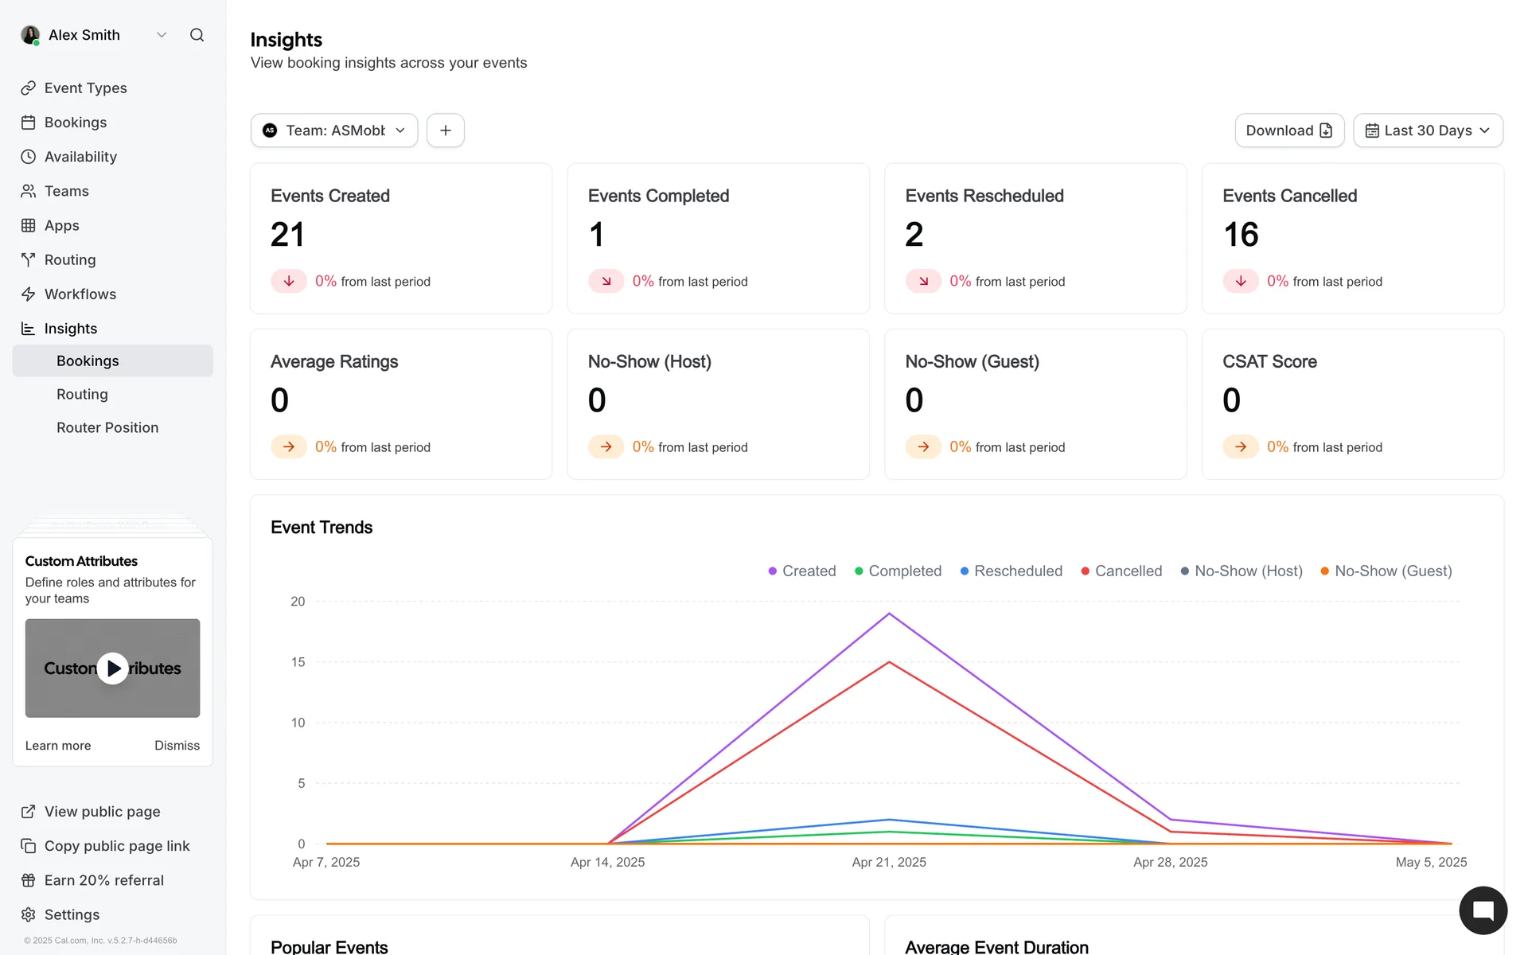Go to Routing via sidebar fork icon
This screenshot has width=1528, height=955.
[x=29, y=260]
